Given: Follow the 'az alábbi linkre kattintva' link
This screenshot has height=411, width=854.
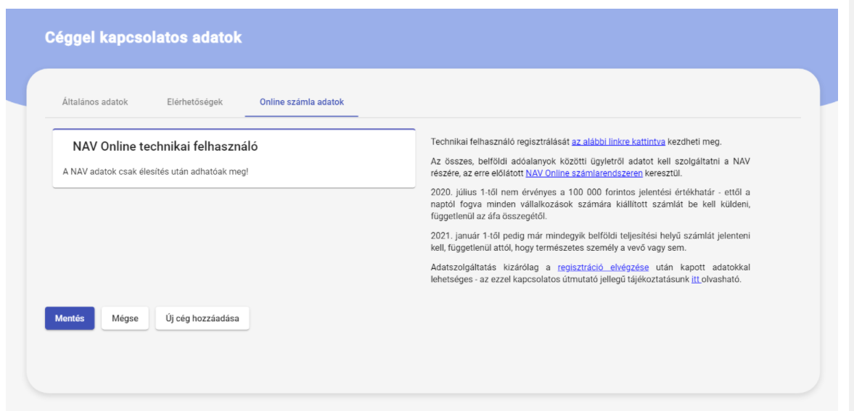Looking at the screenshot, I should click(x=618, y=142).
